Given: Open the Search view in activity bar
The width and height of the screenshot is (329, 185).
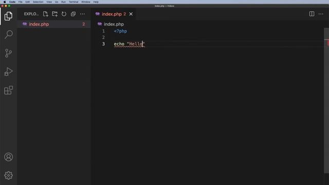Looking at the screenshot, I should click(8, 34).
